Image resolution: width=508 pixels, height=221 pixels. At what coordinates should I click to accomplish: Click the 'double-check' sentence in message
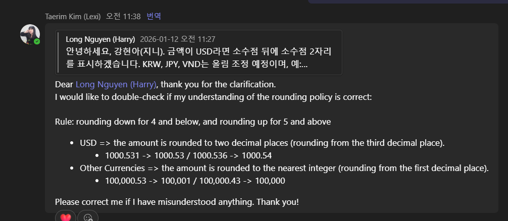tap(213, 96)
